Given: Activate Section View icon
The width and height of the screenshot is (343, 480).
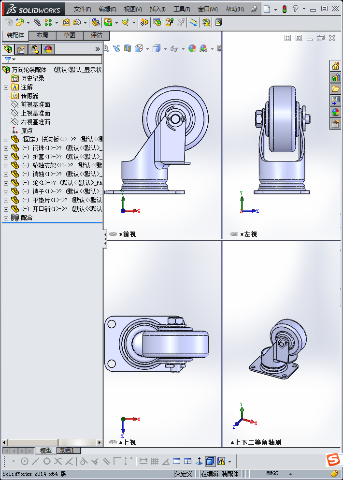Looking at the screenshot, I should 127,48.
